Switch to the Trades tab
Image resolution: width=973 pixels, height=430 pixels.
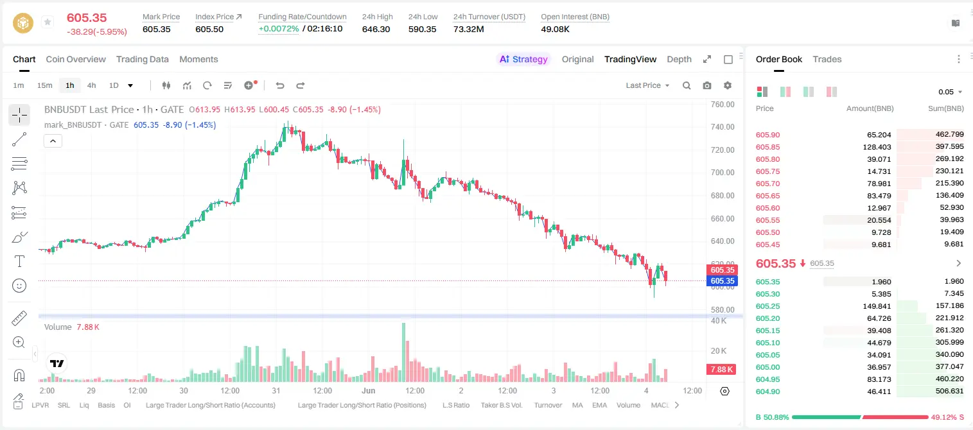(827, 59)
